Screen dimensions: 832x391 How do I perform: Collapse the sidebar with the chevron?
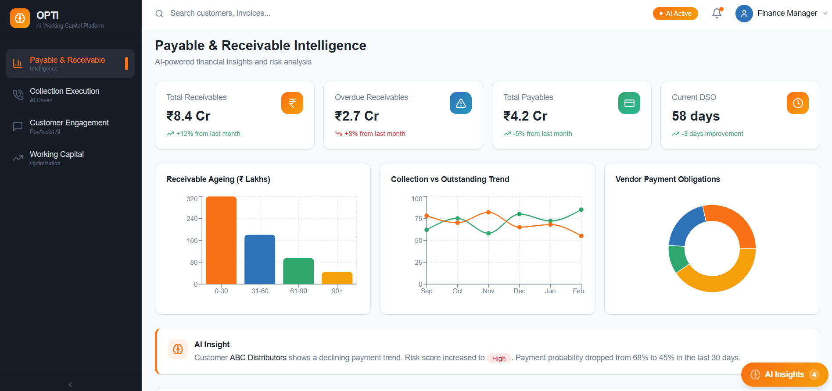click(x=70, y=384)
